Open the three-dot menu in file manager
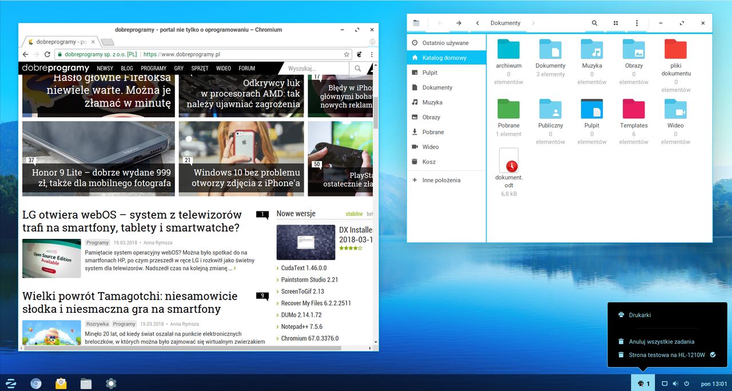 (x=636, y=23)
